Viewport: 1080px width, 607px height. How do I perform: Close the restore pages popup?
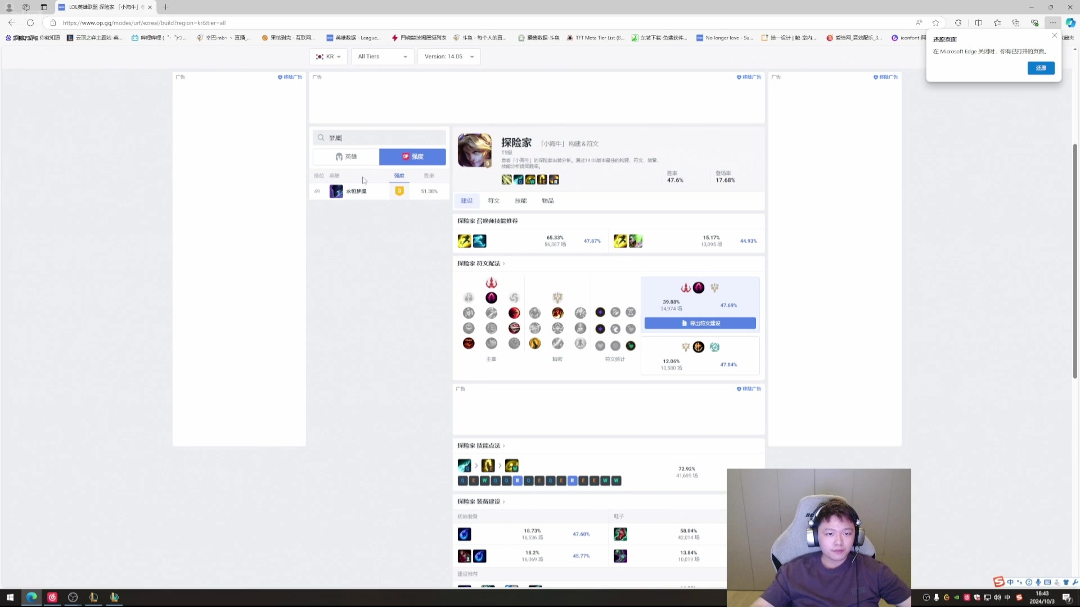(x=1055, y=35)
